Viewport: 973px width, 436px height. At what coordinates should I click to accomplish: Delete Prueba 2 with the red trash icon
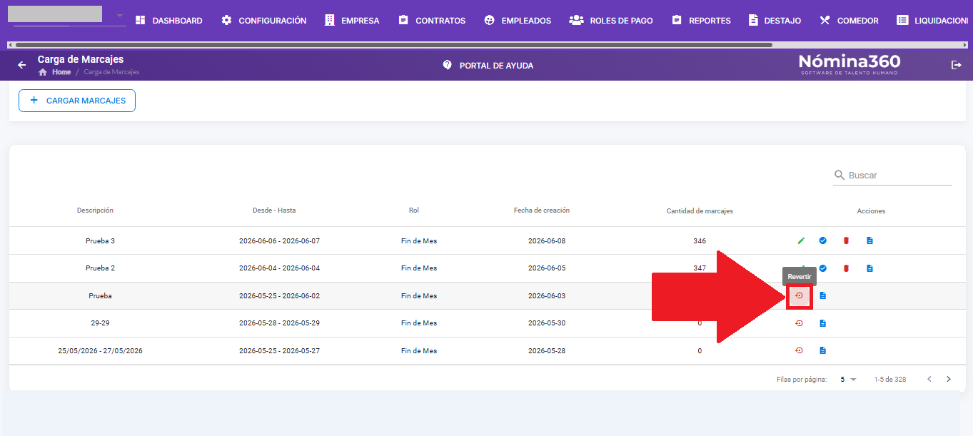pyautogui.click(x=846, y=268)
